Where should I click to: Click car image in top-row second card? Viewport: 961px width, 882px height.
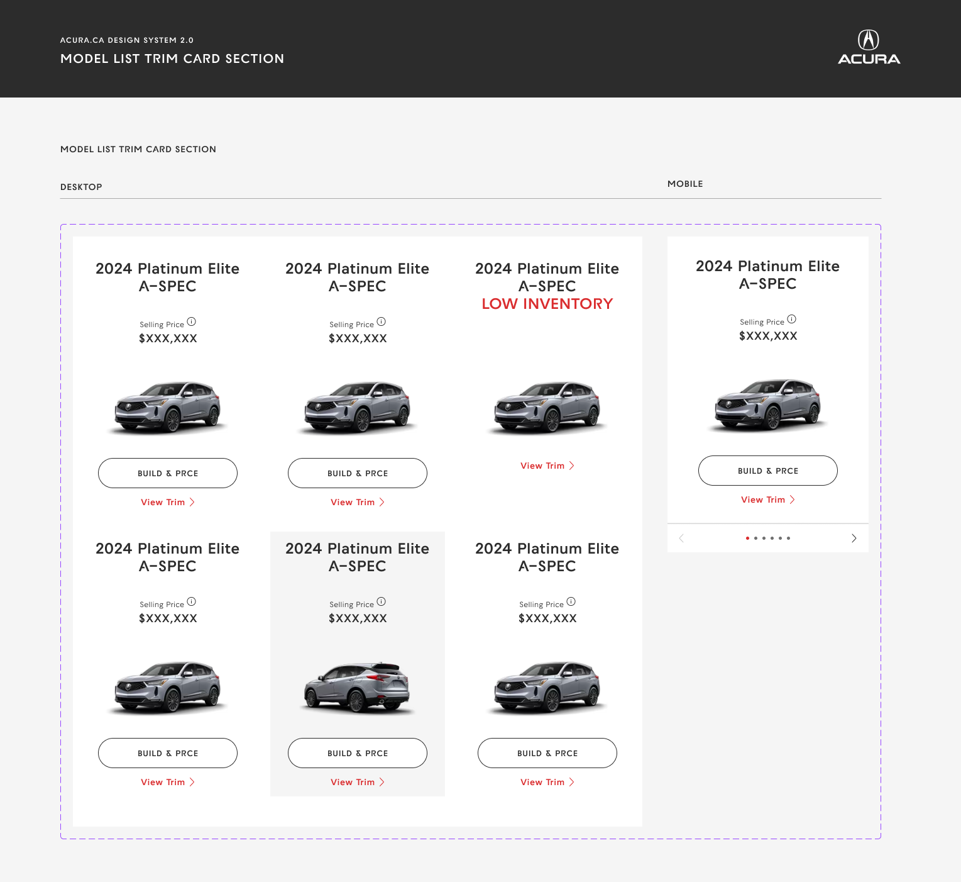click(x=358, y=407)
